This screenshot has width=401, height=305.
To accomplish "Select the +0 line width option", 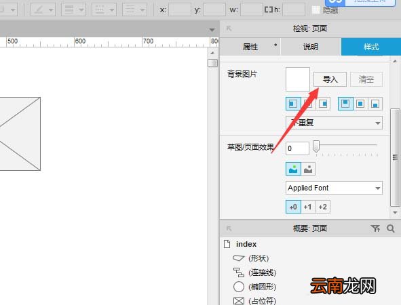I will pyautogui.click(x=293, y=207).
